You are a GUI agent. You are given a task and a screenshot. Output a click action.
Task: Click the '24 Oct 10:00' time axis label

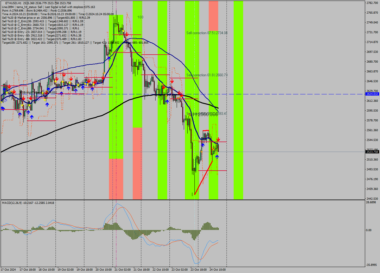218,270
